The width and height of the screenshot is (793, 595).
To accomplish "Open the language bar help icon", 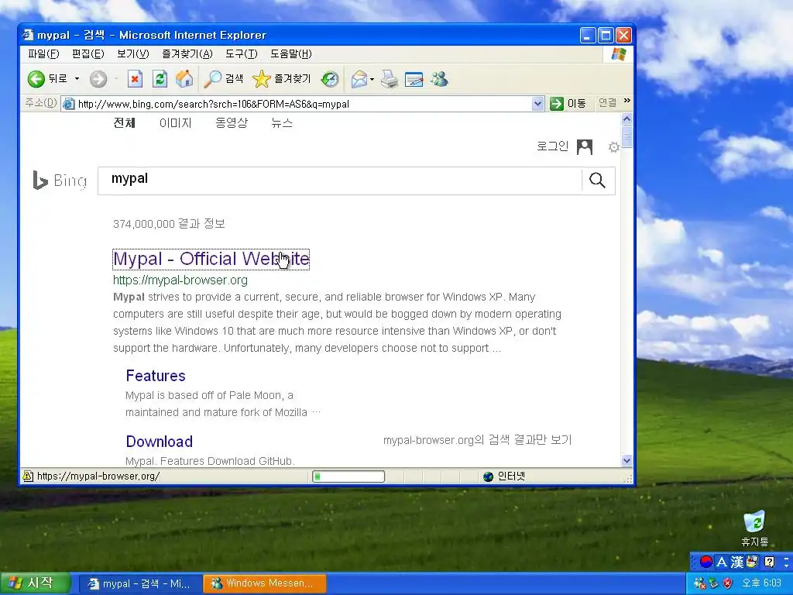I will [x=769, y=562].
